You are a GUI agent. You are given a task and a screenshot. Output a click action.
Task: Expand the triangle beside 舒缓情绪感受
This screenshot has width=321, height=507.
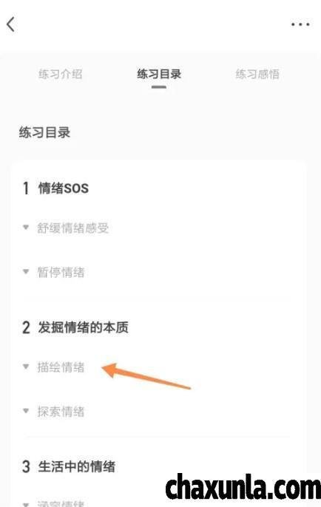click(x=26, y=228)
